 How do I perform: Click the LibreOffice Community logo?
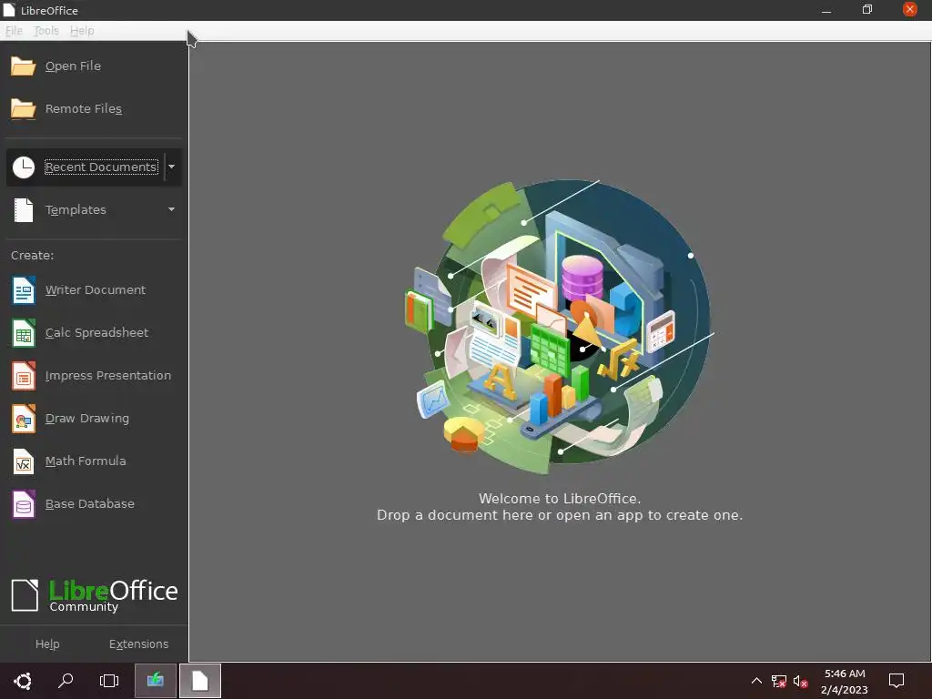95,595
